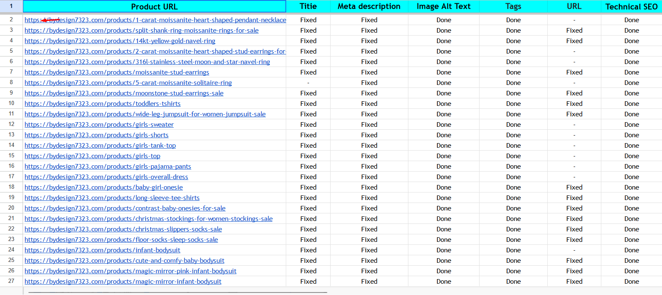Open the christmas-stockings-for-women link
Image resolution: width=662 pixels, height=295 pixels.
point(149,219)
